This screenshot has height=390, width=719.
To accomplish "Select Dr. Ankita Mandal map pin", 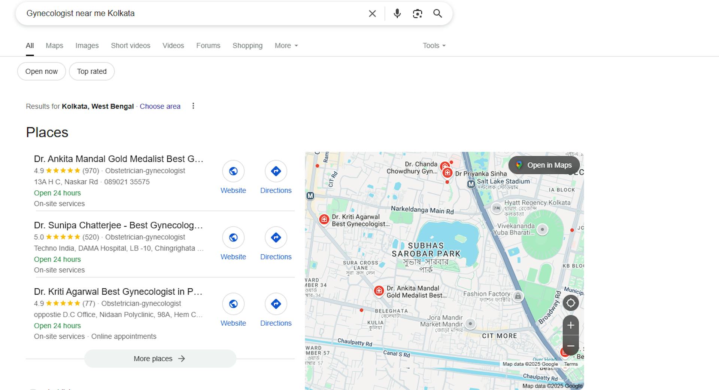I will 379,291.
